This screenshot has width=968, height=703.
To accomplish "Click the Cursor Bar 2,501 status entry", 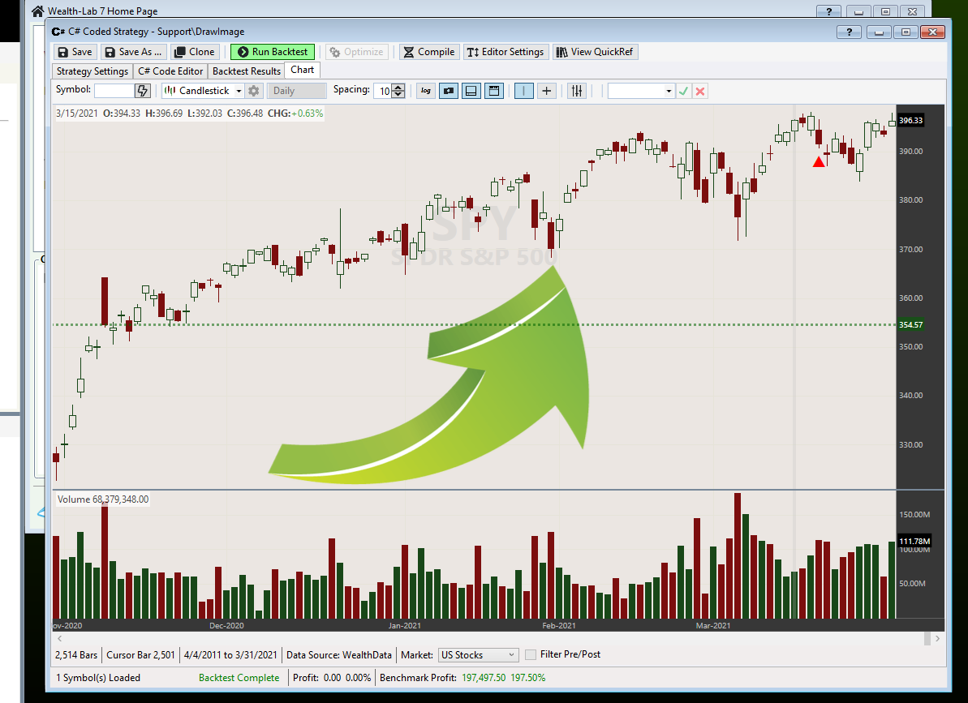I will pos(140,655).
